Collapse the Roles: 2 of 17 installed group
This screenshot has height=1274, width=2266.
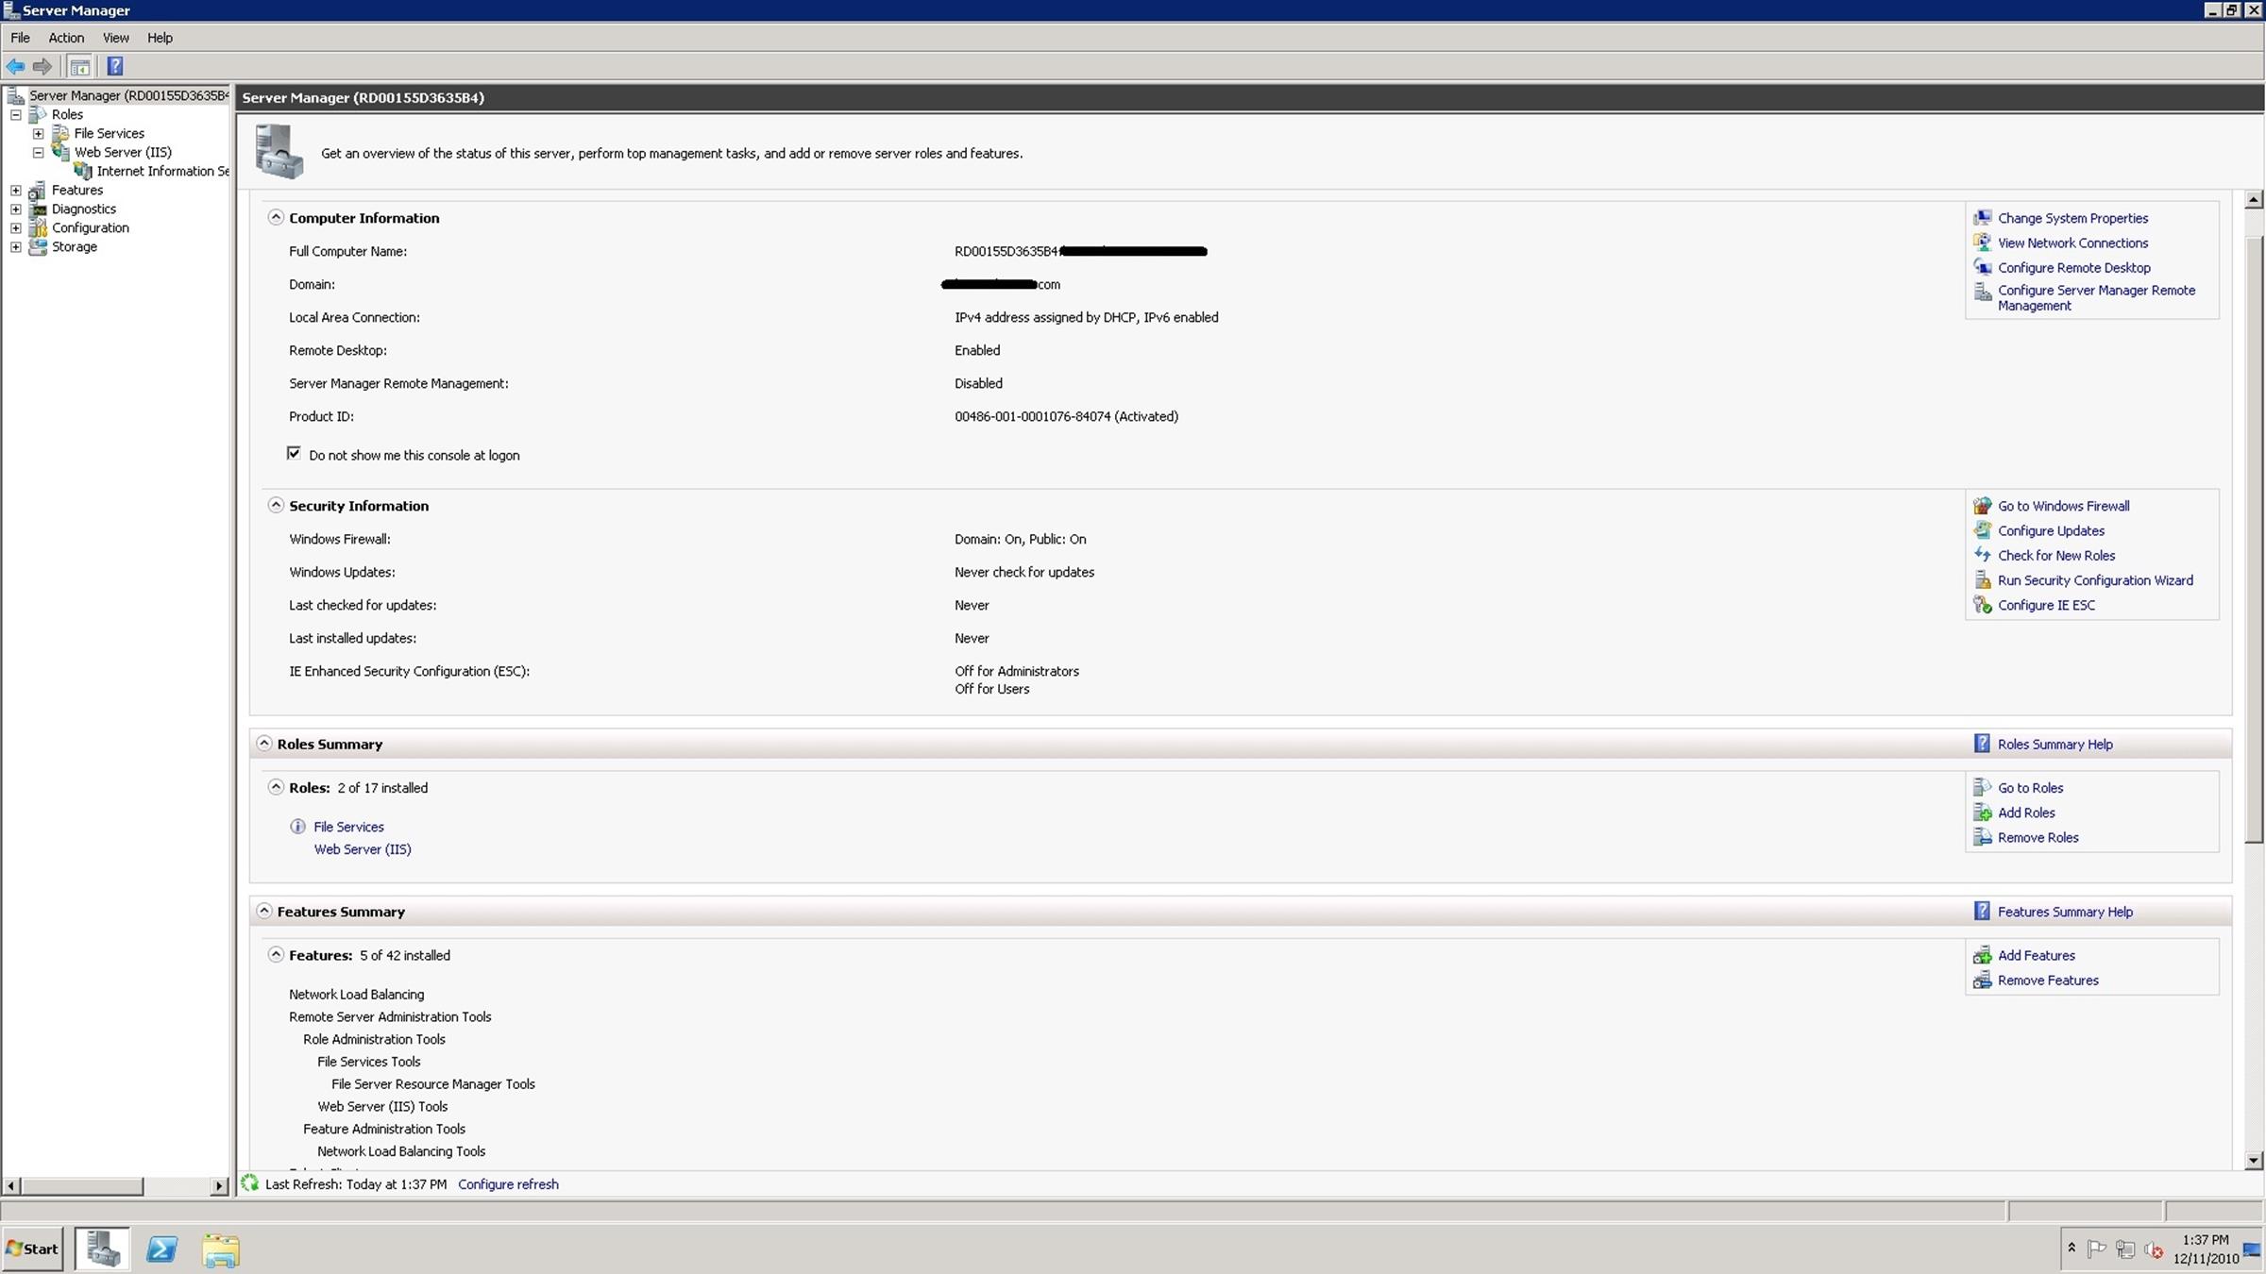tap(276, 787)
